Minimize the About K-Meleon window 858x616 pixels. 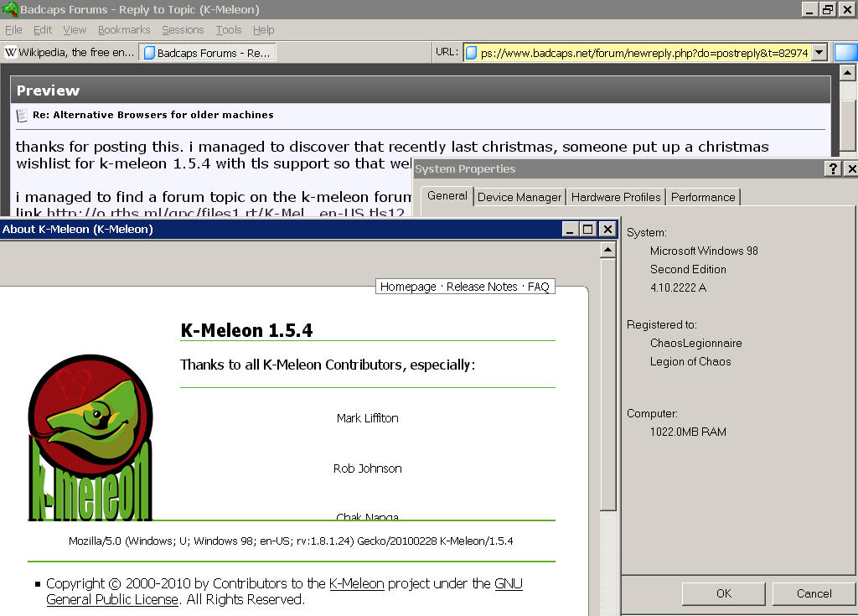570,229
